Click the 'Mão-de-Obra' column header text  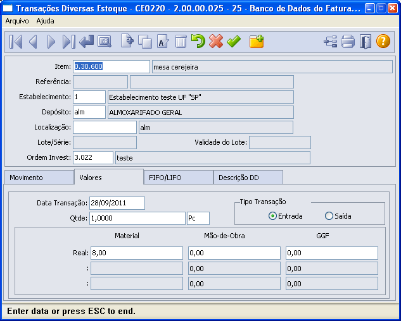pyautogui.click(x=224, y=236)
